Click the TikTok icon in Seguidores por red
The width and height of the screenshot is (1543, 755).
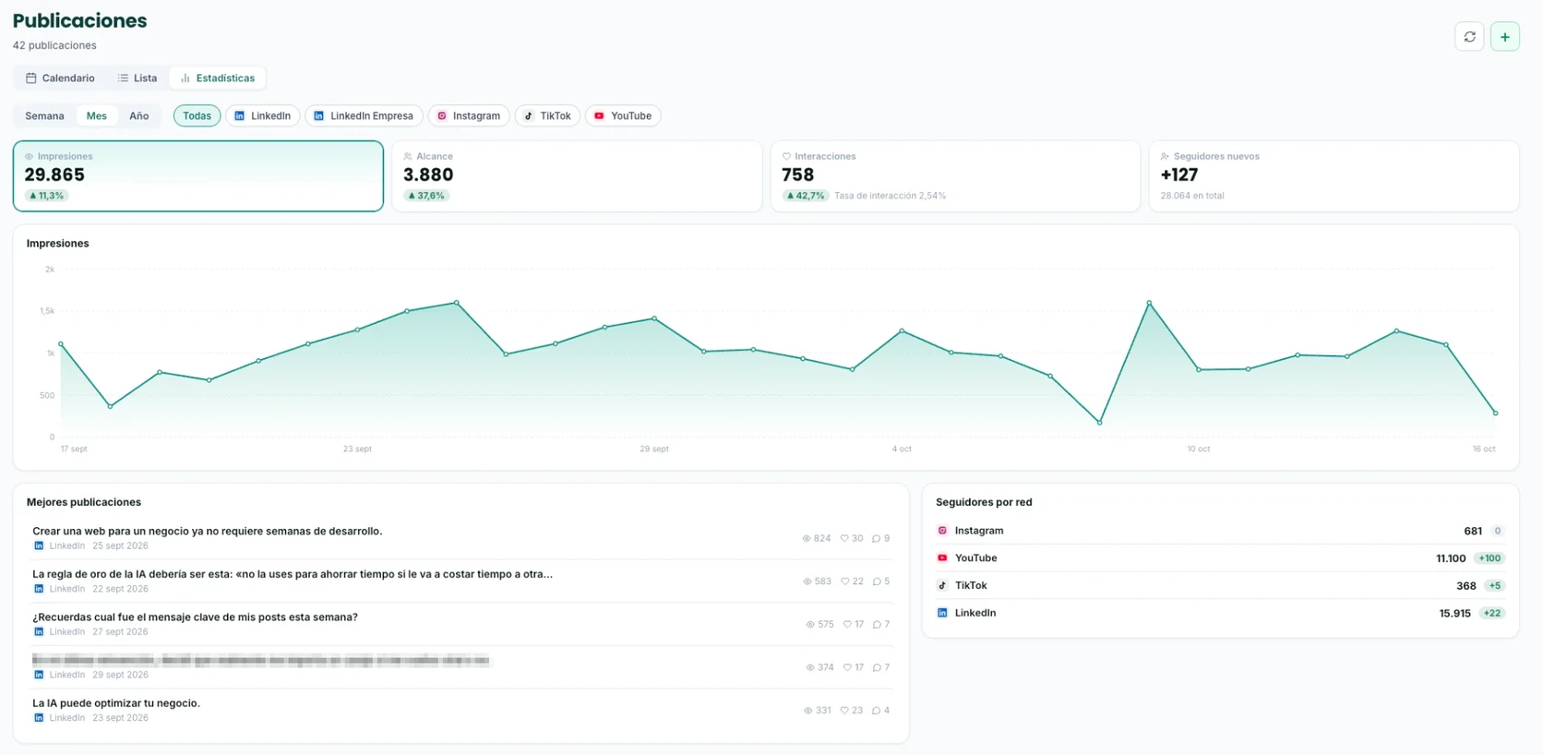[x=942, y=586]
